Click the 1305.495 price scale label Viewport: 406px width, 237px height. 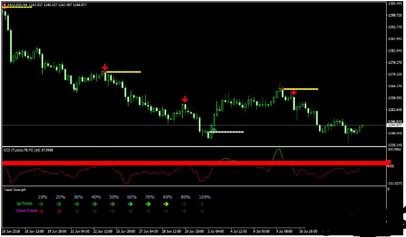coord(394,4)
